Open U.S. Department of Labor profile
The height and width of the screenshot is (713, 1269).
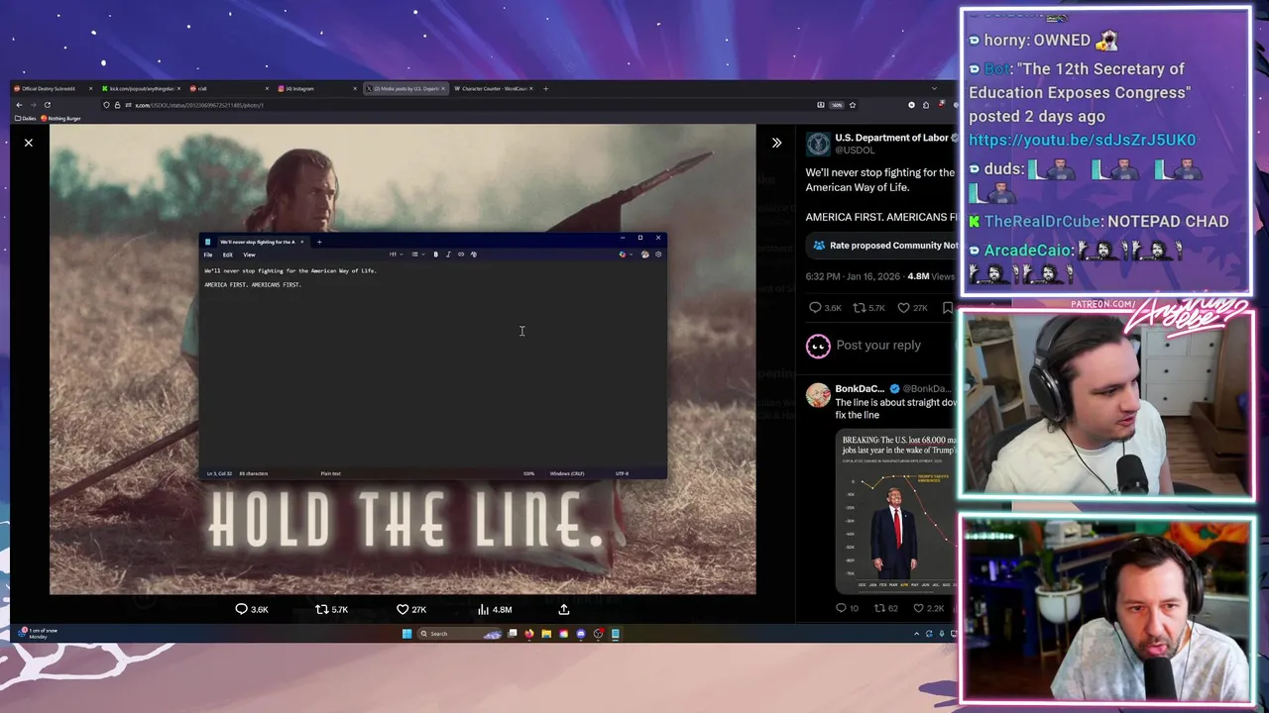coord(891,138)
